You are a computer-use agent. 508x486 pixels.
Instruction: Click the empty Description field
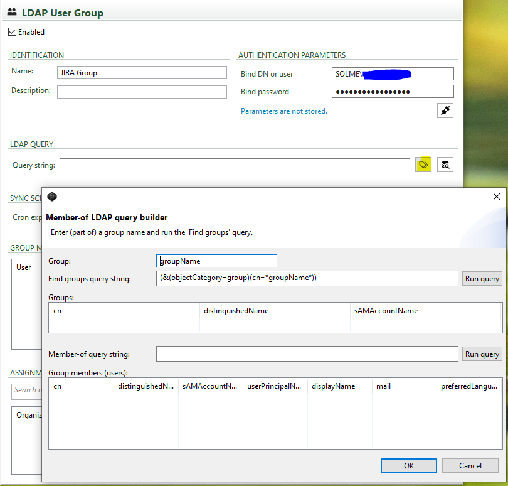coord(142,92)
